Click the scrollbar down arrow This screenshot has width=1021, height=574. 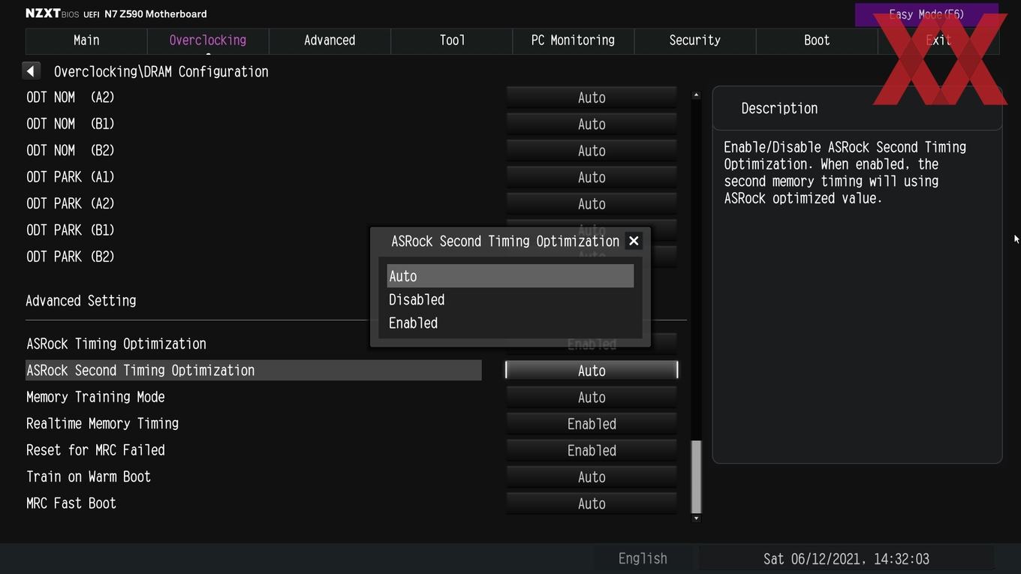point(696,518)
